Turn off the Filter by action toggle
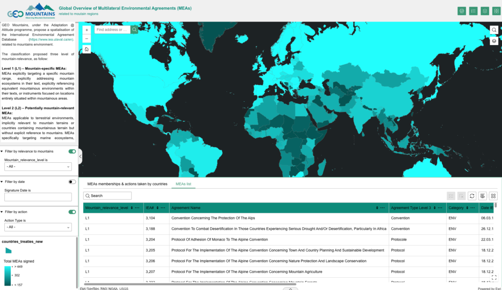Viewport: 502px width, 290px height. pyautogui.click(x=73, y=212)
